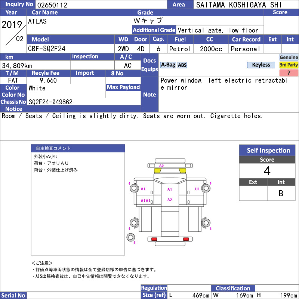
Task: Click the interior grade B
Action: [x=281, y=193]
